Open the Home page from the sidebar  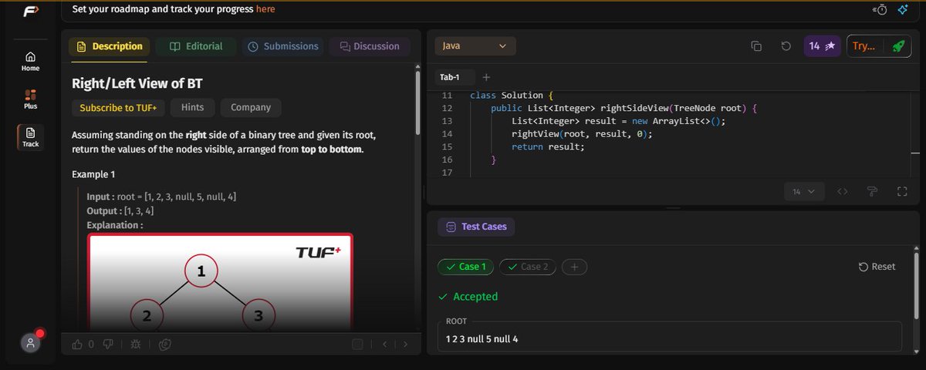(x=30, y=62)
